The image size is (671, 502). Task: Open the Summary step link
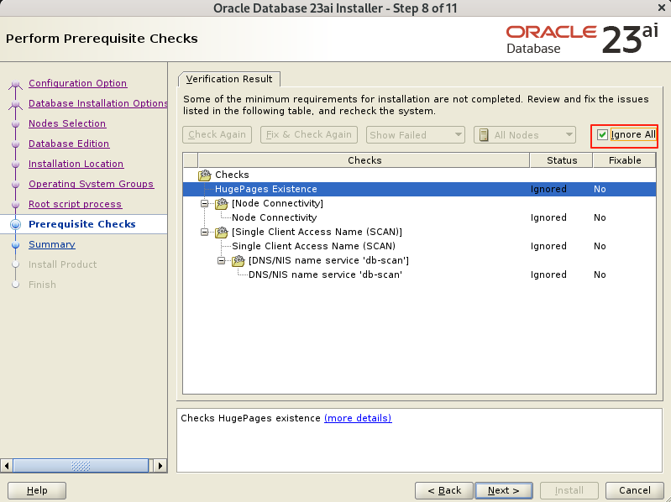point(52,244)
